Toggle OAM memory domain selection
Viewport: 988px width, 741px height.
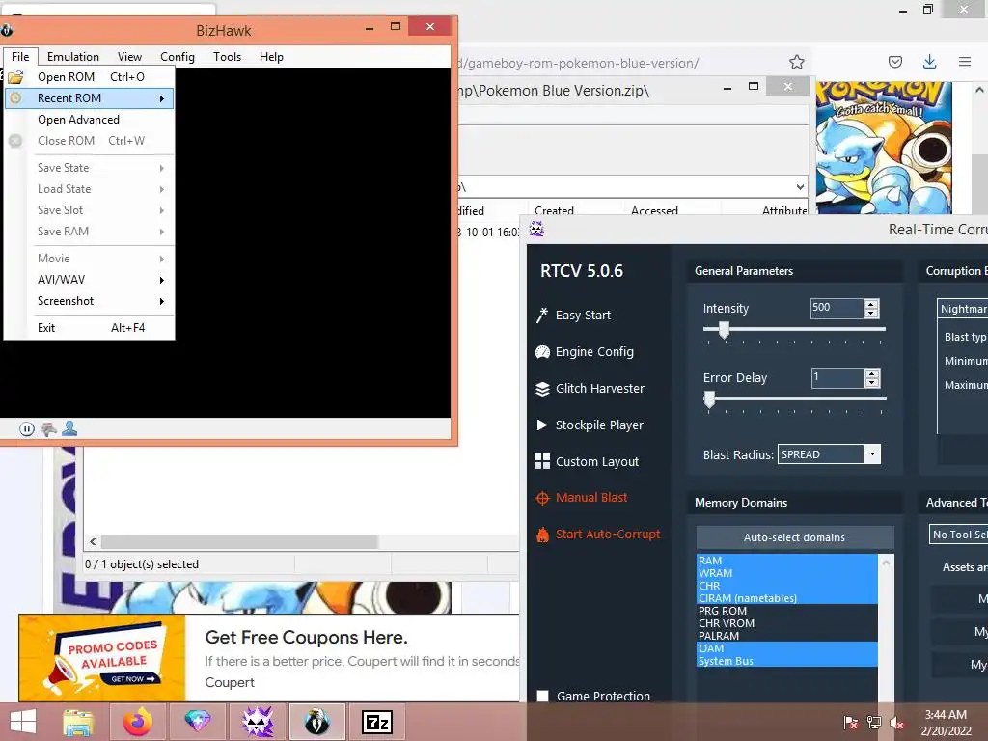coord(787,649)
